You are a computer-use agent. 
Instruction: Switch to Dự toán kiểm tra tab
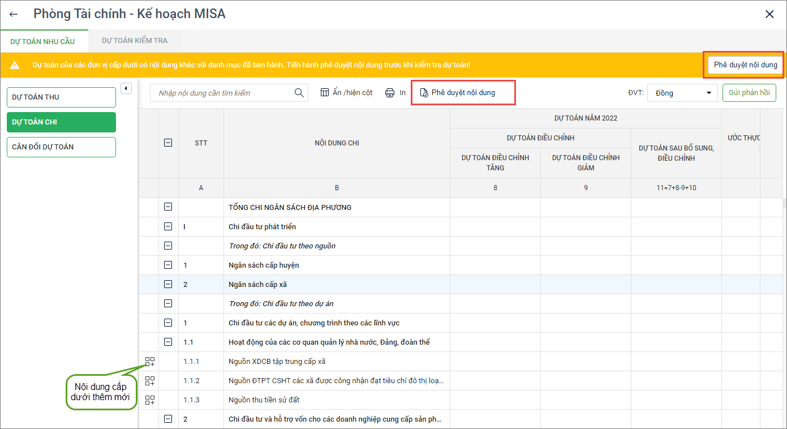coord(135,41)
